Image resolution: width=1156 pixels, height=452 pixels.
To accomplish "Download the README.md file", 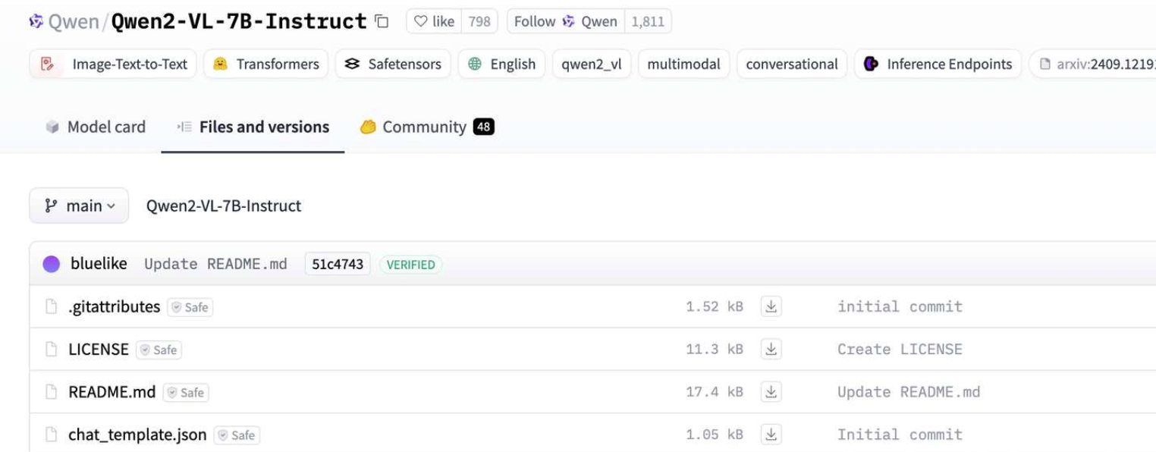I will [771, 391].
